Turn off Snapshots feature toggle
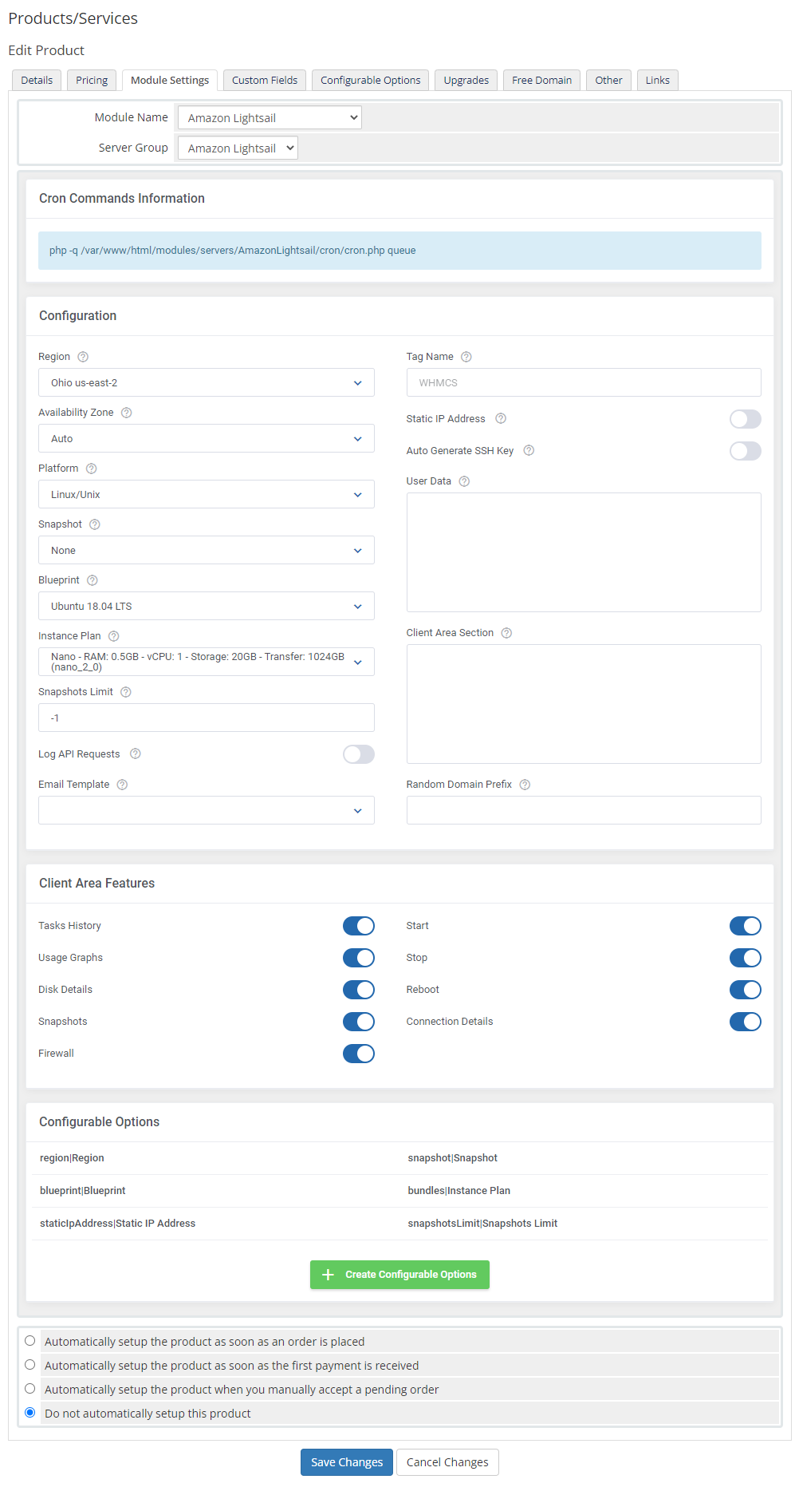Image resolution: width=795 pixels, height=1491 pixels. tap(358, 1022)
